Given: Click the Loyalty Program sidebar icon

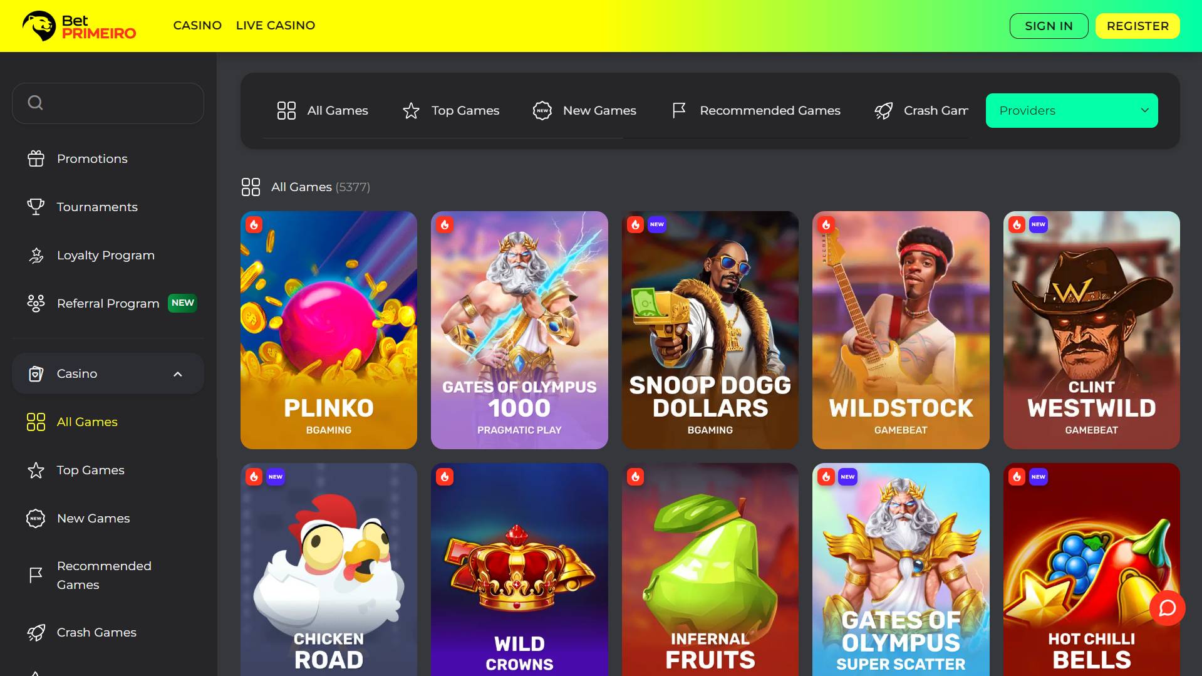Looking at the screenshot, I should (36, 256).
